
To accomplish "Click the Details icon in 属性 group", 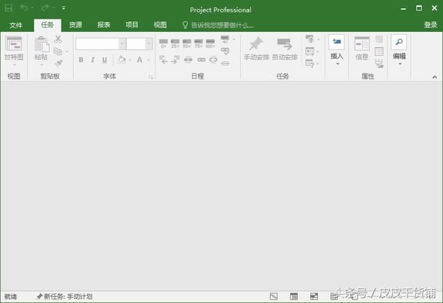I will 379,52.
